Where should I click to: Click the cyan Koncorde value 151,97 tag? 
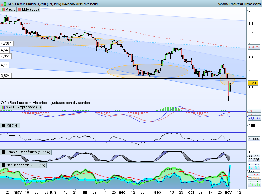coord(253,167)
